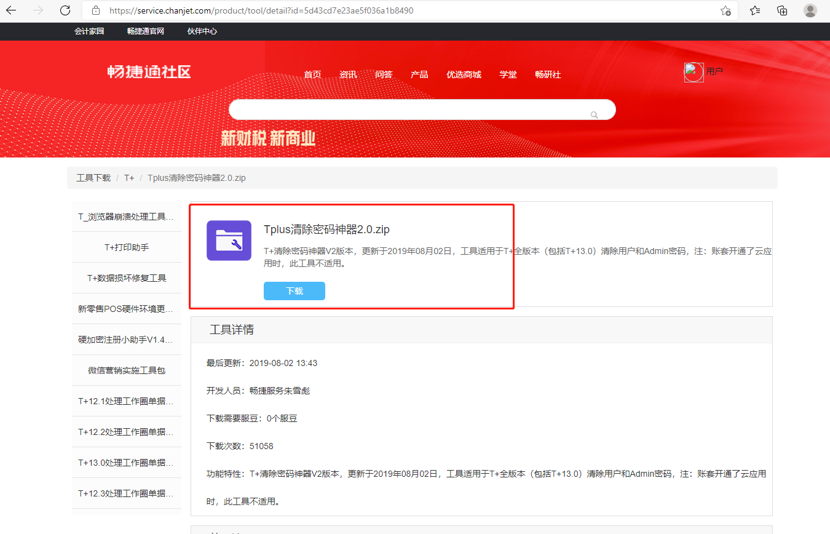This screenshot has width=830, height=534.
Task: Click the browser forward arrow
Action: 38,10
